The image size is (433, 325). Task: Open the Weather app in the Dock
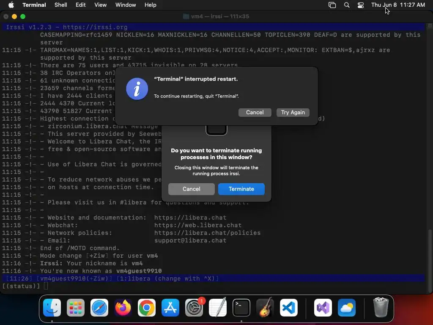(347, 308)
